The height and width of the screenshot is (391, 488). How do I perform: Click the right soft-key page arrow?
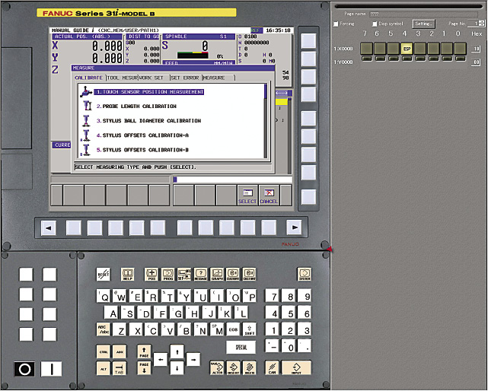pyautogui.click(x=295, y=227)
